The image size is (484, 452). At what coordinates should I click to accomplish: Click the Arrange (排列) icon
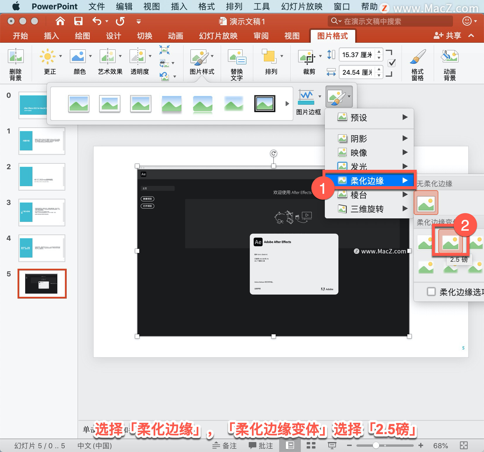pyautogui.click(x=269, y=56)
